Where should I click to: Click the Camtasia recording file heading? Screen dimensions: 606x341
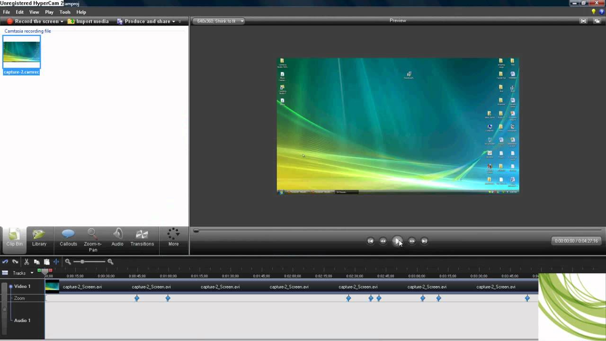[27, 31]
